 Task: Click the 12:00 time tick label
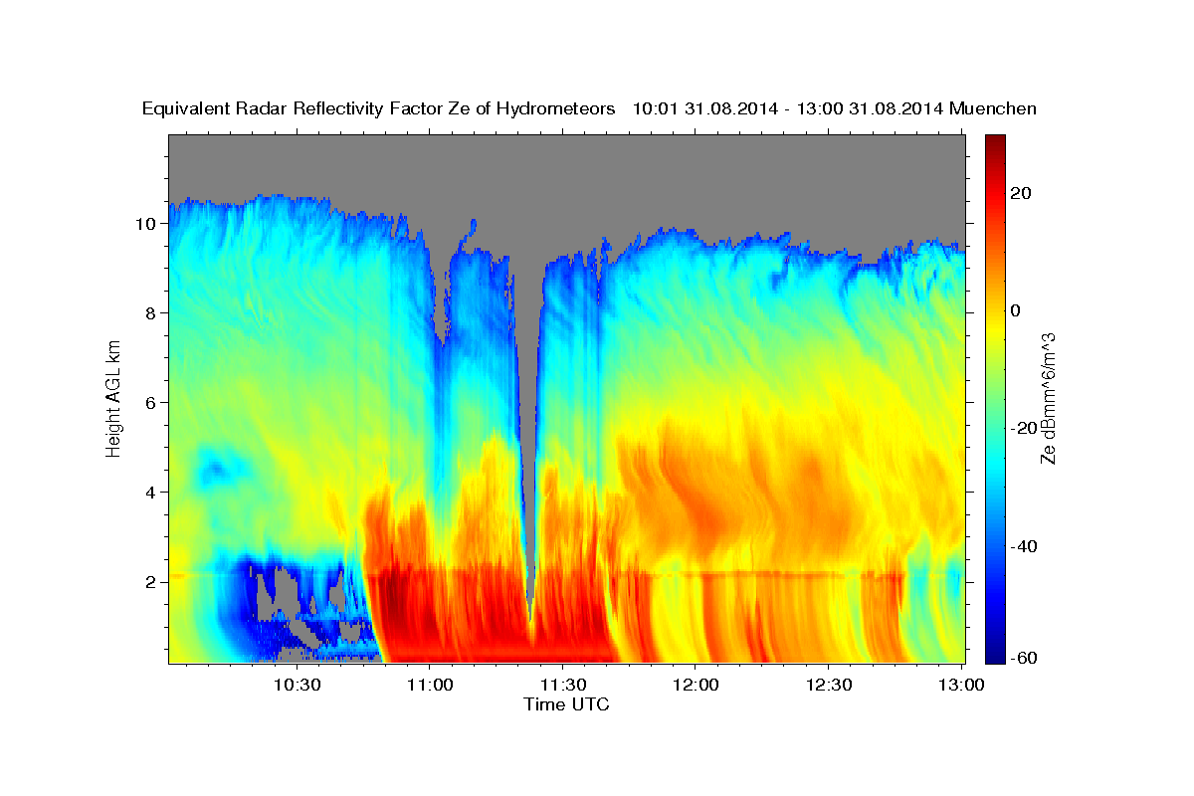tap(696, 685)
